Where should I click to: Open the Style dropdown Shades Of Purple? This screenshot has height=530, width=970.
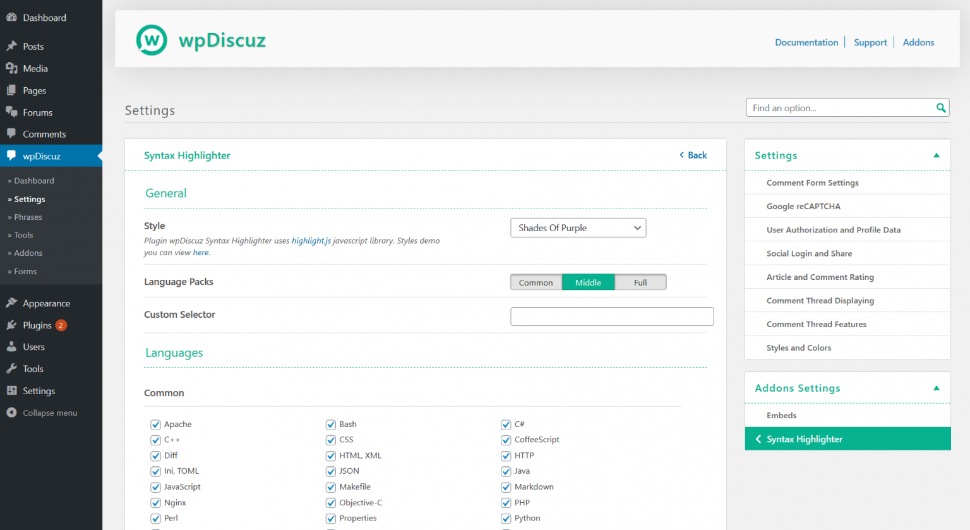(578, 228)
